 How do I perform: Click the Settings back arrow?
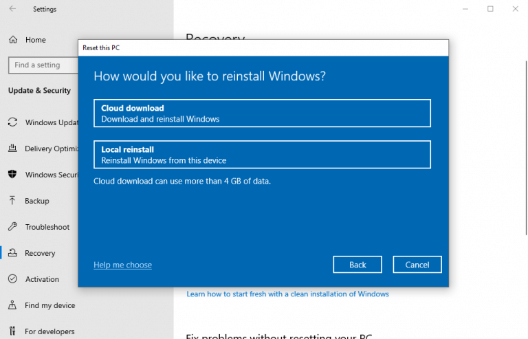tap(12, 9)
